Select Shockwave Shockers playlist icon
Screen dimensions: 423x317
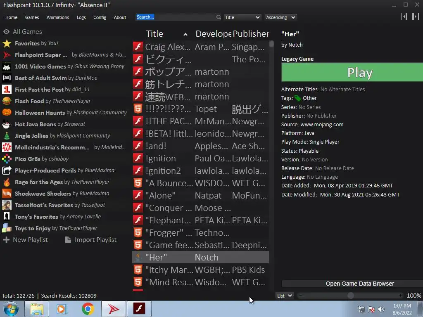point(7,194)
